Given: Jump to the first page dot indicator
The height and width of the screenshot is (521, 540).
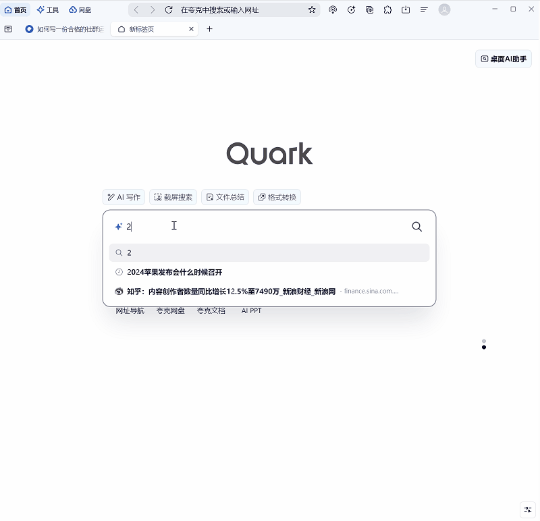Looking at the screenshot, I should click(484, 341).
